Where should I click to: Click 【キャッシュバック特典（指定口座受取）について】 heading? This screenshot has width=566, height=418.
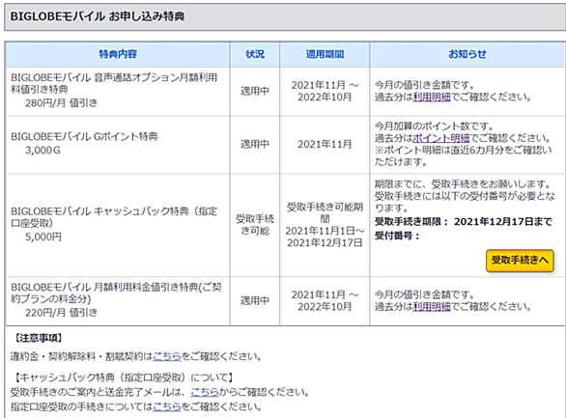[123, 377]
